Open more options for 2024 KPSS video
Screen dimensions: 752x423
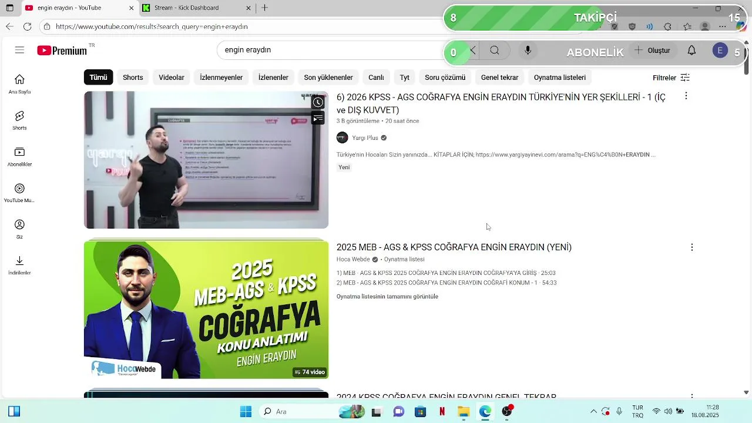[x=691, y=397]
